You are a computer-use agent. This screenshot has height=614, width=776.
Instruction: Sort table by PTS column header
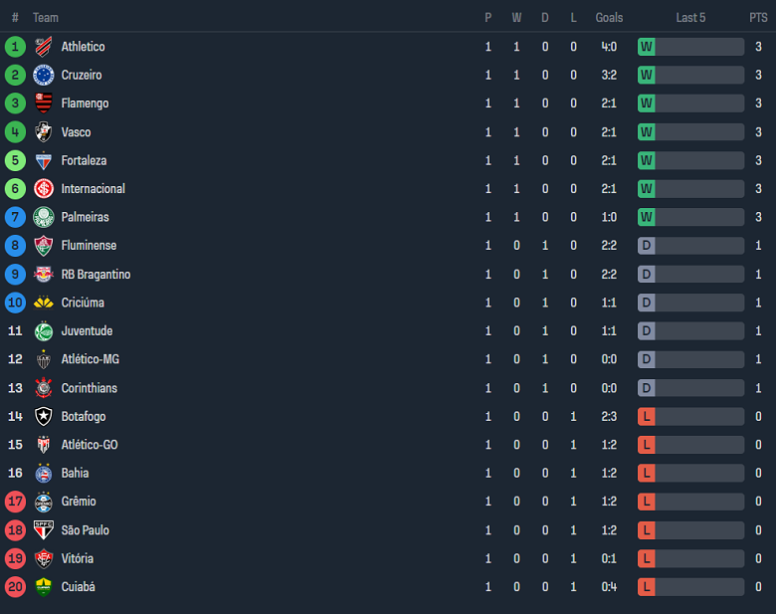758,18
